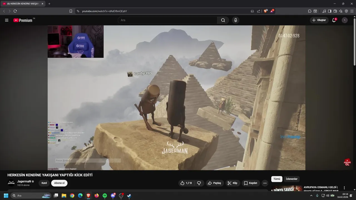Go to YouTube Premium home logo

[x=23, y=20]
